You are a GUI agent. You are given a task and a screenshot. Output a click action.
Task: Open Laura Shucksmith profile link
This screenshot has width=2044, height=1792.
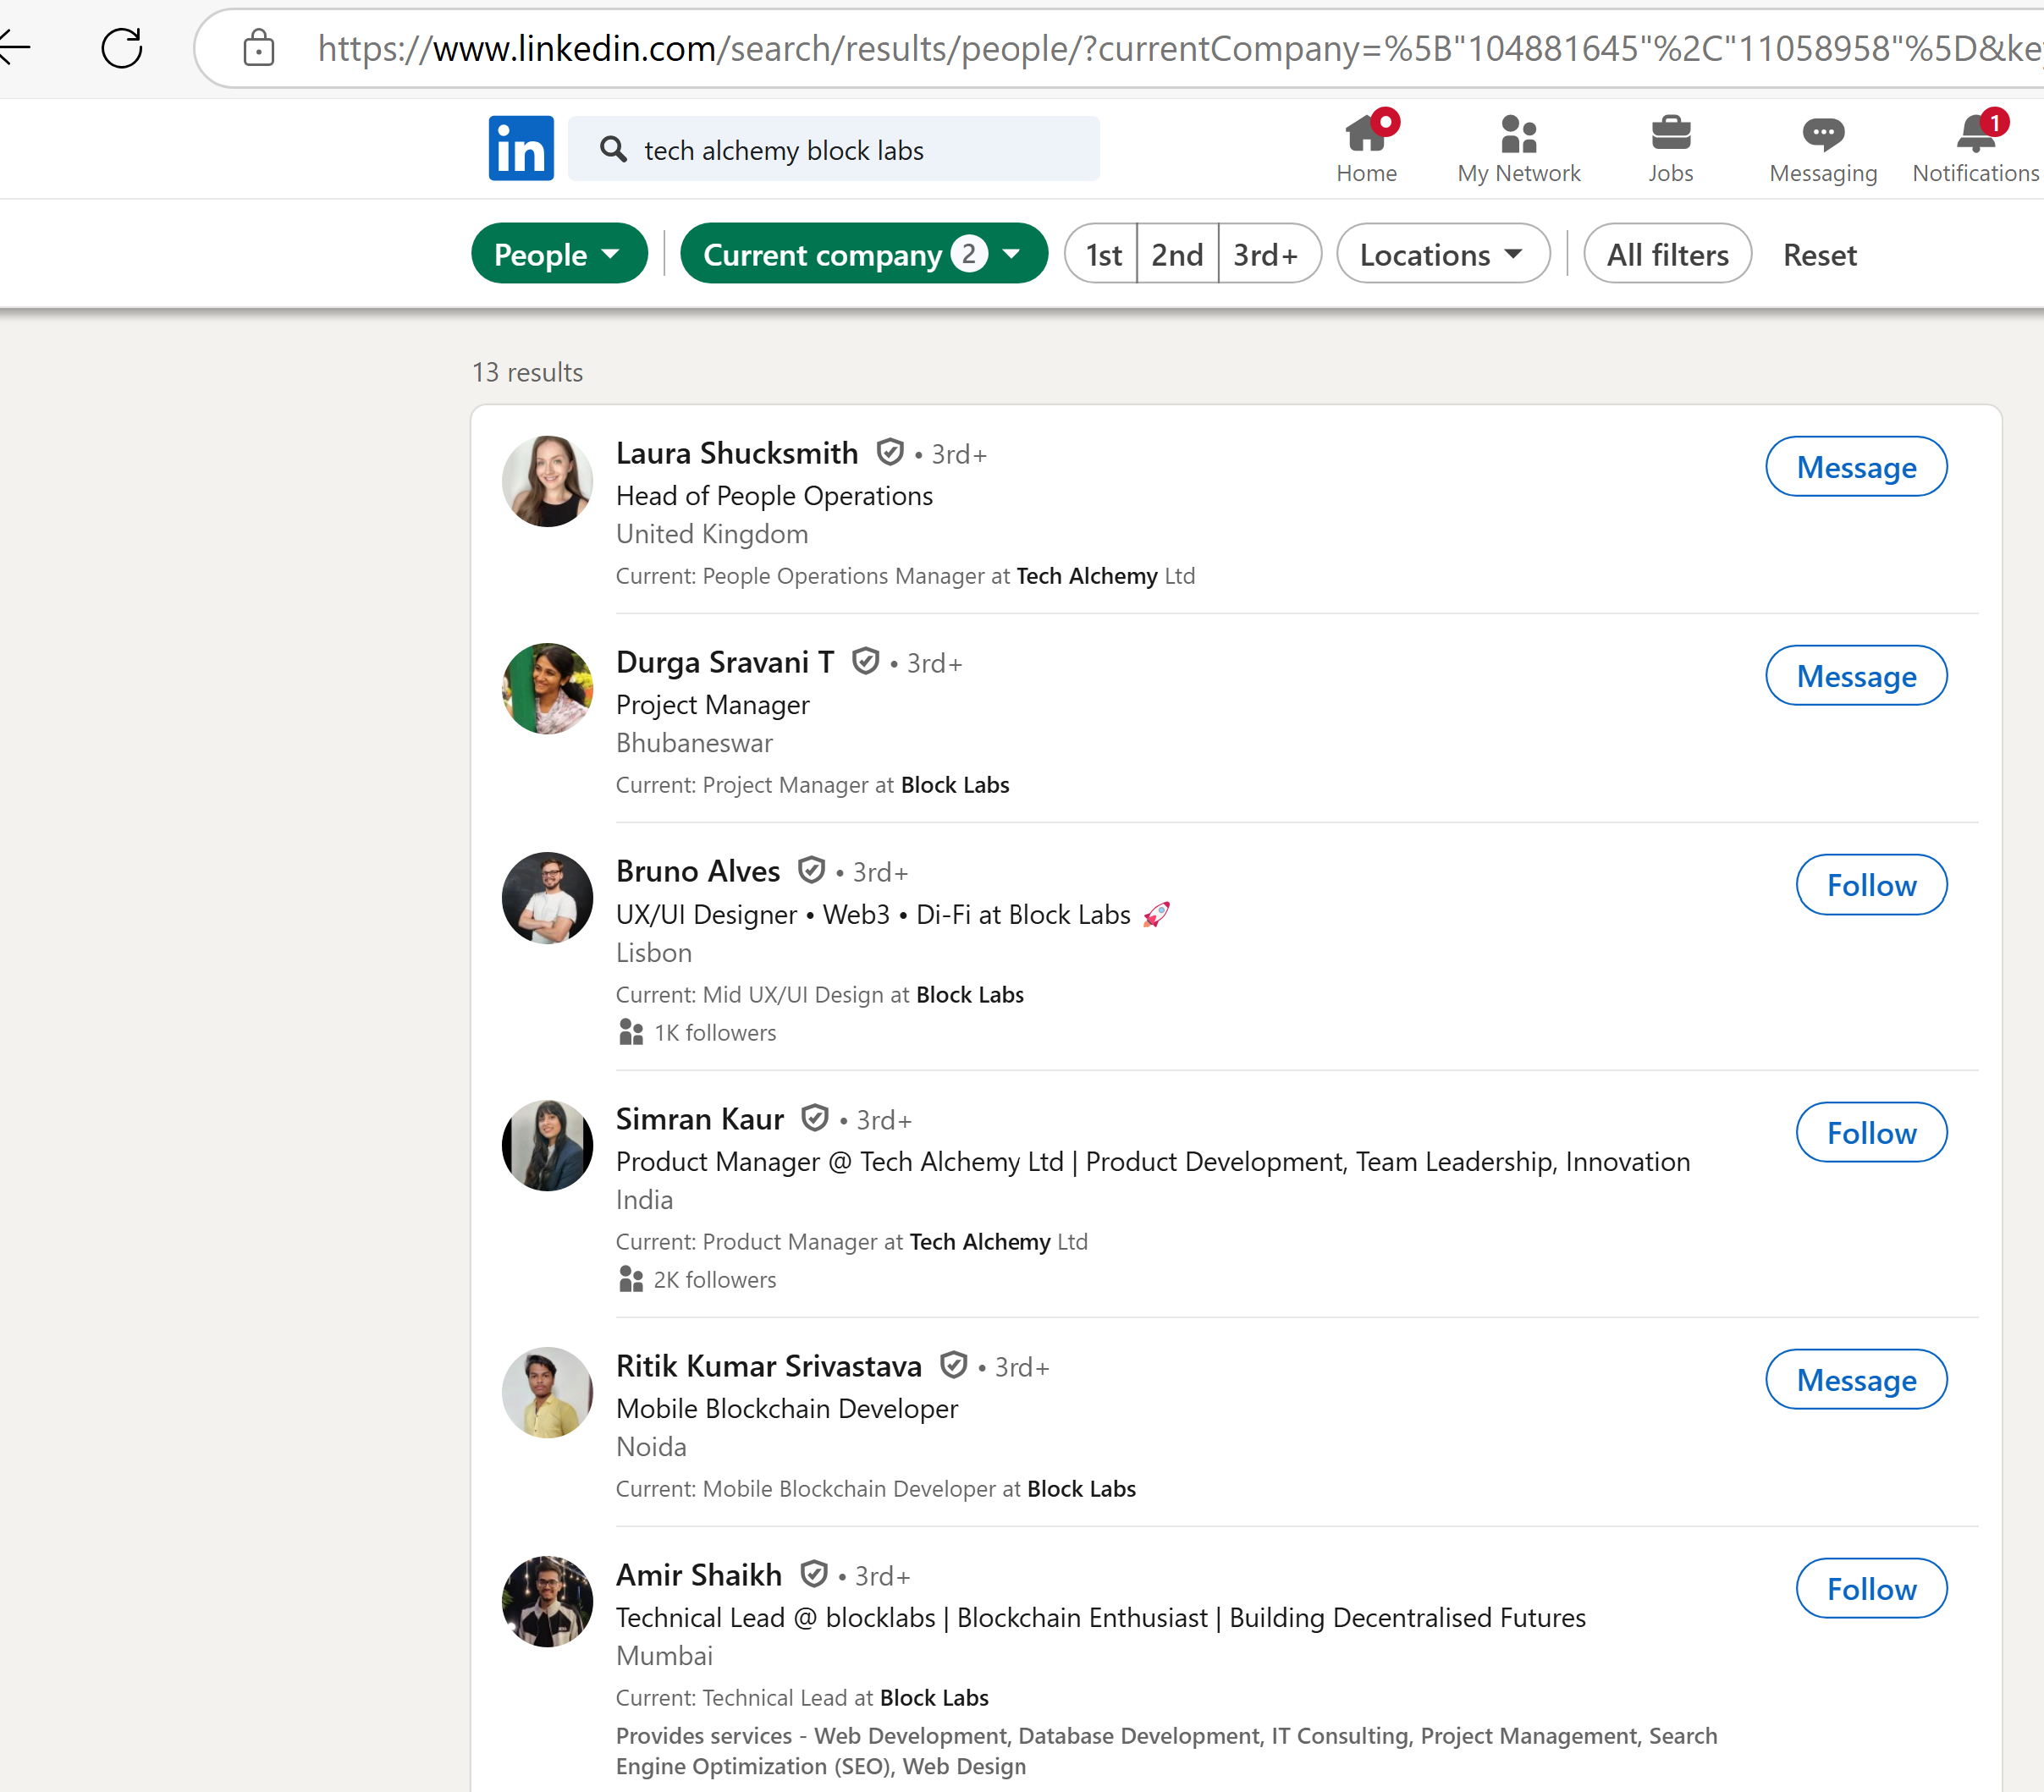(737, 453)
